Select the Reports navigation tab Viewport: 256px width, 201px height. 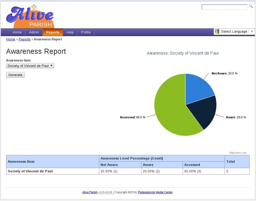[x=53, y=32]
